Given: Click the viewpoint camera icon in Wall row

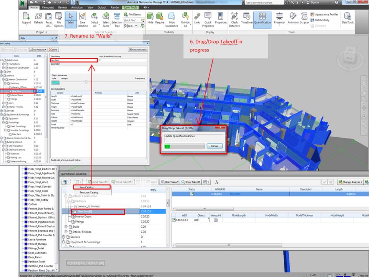Looking at the screenshot, I should 216,220.
